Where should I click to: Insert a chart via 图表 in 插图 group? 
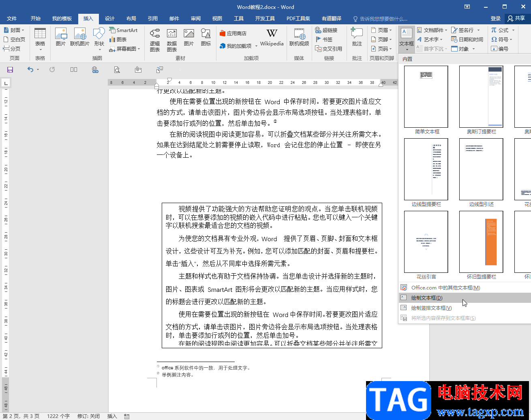coord(118,39)
